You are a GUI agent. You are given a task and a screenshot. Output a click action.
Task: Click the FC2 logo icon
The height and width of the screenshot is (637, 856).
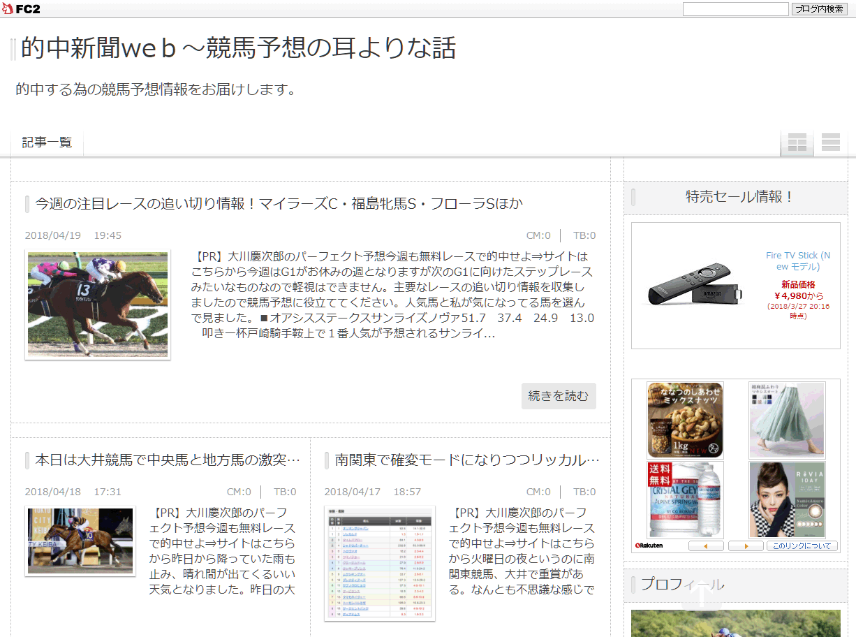coord(9,8)
